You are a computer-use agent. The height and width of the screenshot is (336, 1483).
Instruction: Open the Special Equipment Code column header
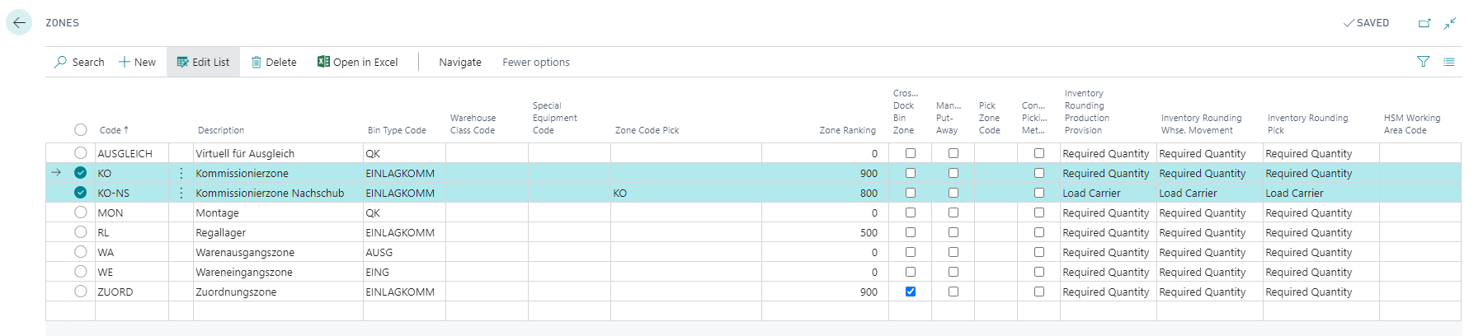point(554,118)
